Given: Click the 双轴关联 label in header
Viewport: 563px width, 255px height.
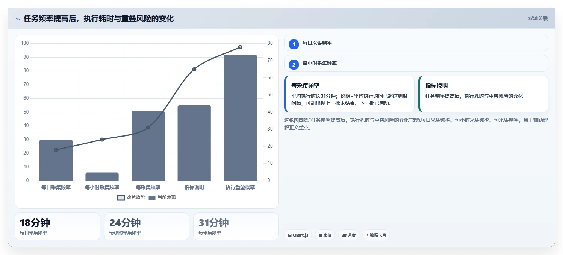Looking at the screenshot, I should [538, 18].
